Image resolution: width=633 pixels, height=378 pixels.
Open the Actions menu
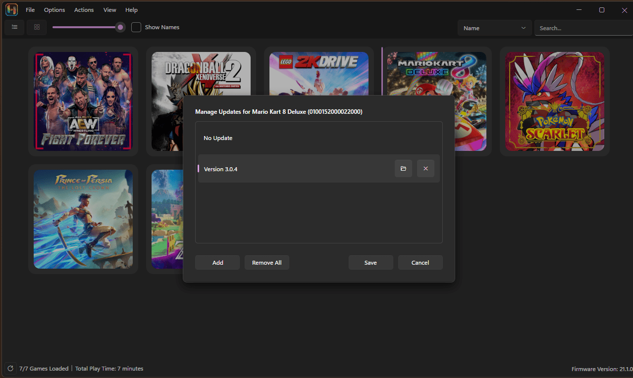point(84,9)
